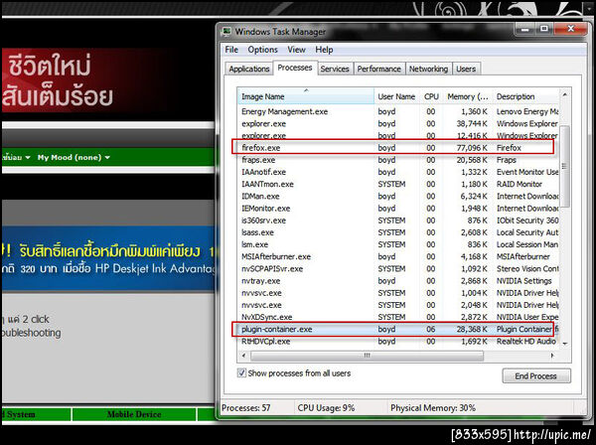The image size is (596, 445).
Task: Sort by CPU column header
Action: pos(431,96)
